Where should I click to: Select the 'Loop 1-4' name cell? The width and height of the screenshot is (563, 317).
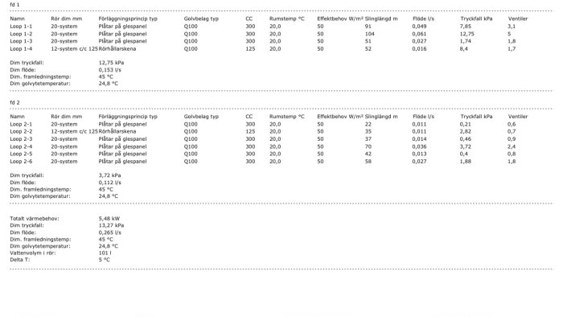[21, 49]
